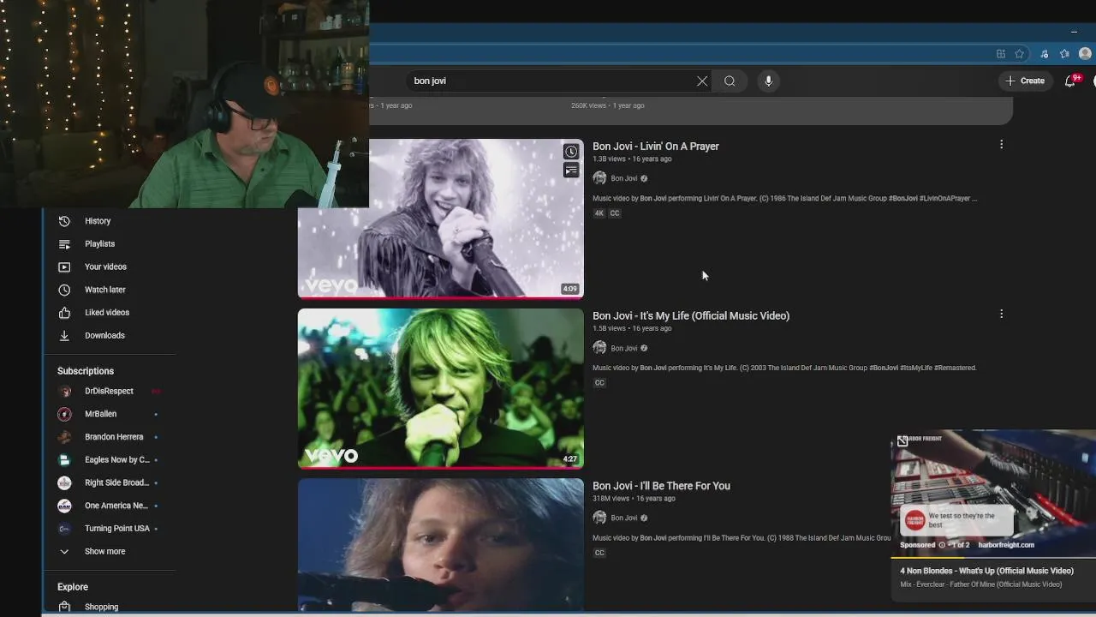
Task: Open Liked videos in the sidebar
Action: [109, 313]
